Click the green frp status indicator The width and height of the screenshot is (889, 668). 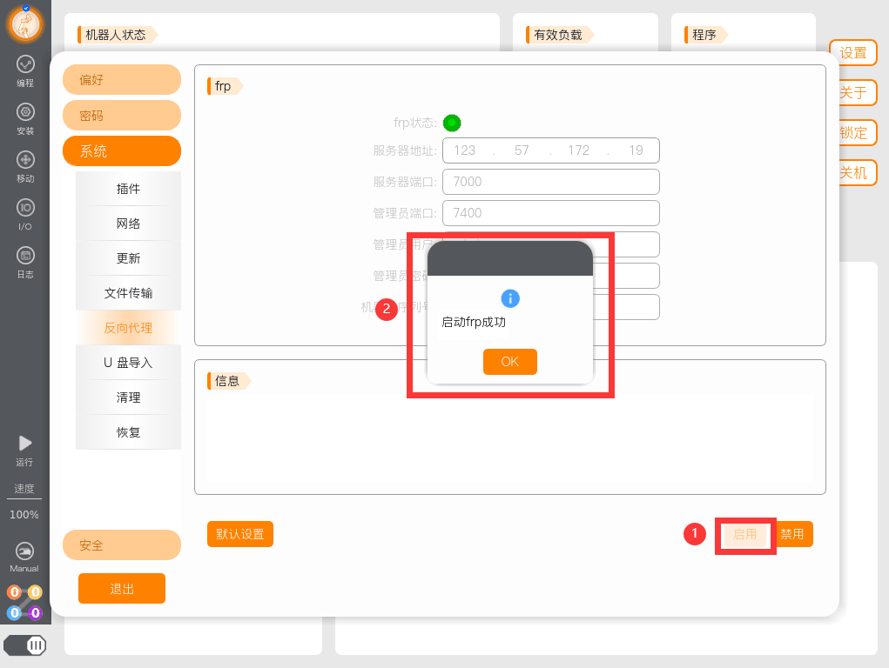coord(452,123)
